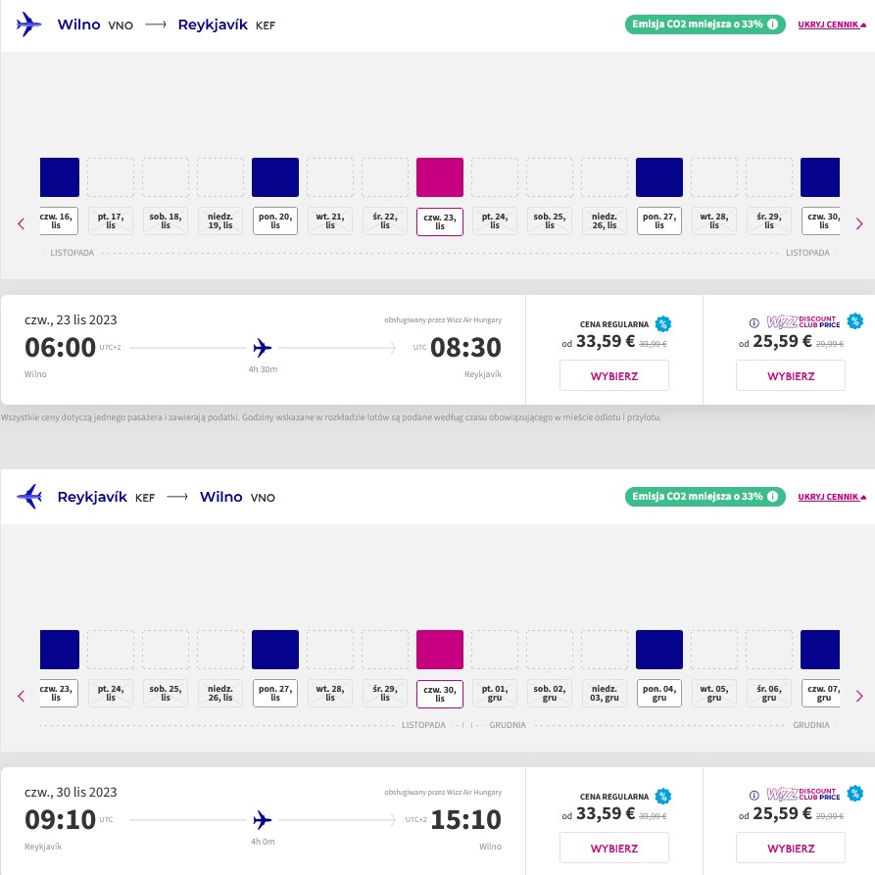Show previous outbound dates with left arrow
The width and height of the screenshot is (875, 875).
tap(22, 223)
